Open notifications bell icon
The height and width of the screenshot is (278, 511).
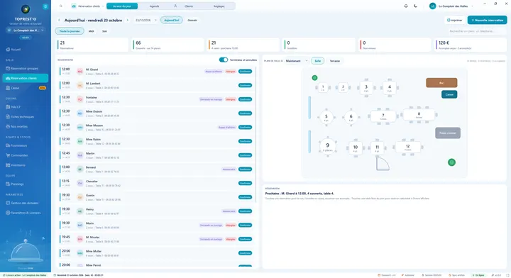pos(406,6)
